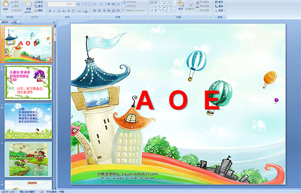Toggle Underline formatting
This screenshot has width=301, height=193.
coord(59,11)
